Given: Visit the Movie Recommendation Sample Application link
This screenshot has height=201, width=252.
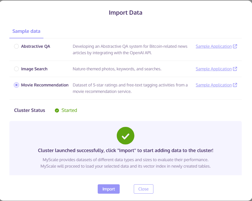Looking at the screenshot, I should (x=214, y=85).
